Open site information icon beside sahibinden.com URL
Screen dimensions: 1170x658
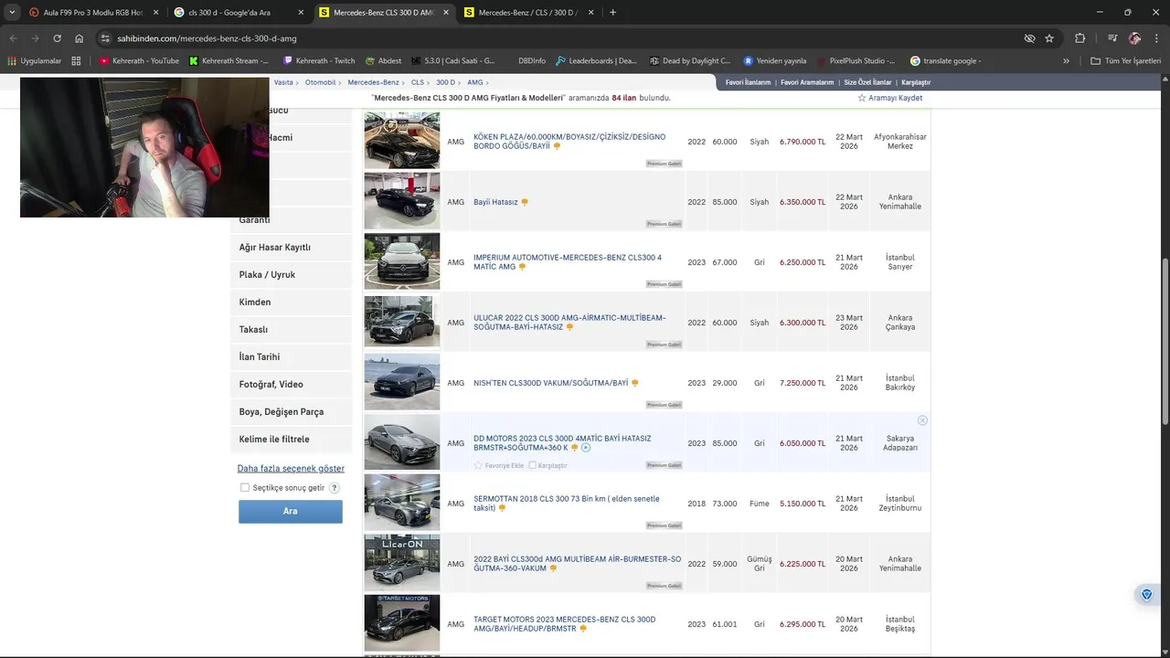(x=105, y=38)
